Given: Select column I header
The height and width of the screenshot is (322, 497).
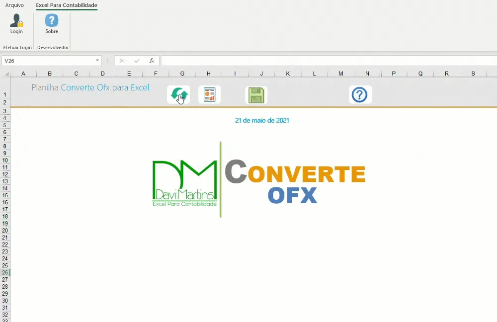Looking at the screenshot, I should click(x=235, y=74).
